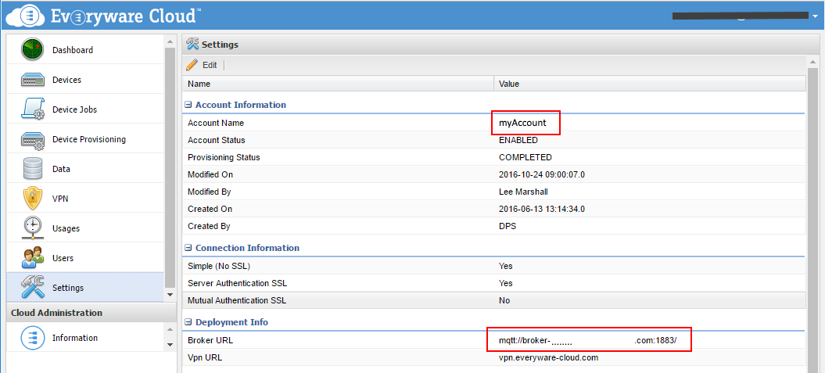Viewport: 825px width, 373px height.
Task: Open Information under Cloud Administration
Action: click(x=85, y=338)
